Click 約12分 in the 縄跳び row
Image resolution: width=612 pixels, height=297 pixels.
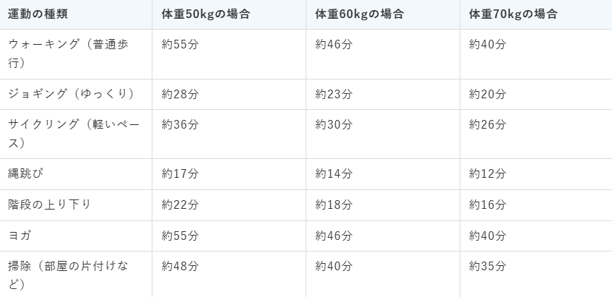(x=488, y=173)
